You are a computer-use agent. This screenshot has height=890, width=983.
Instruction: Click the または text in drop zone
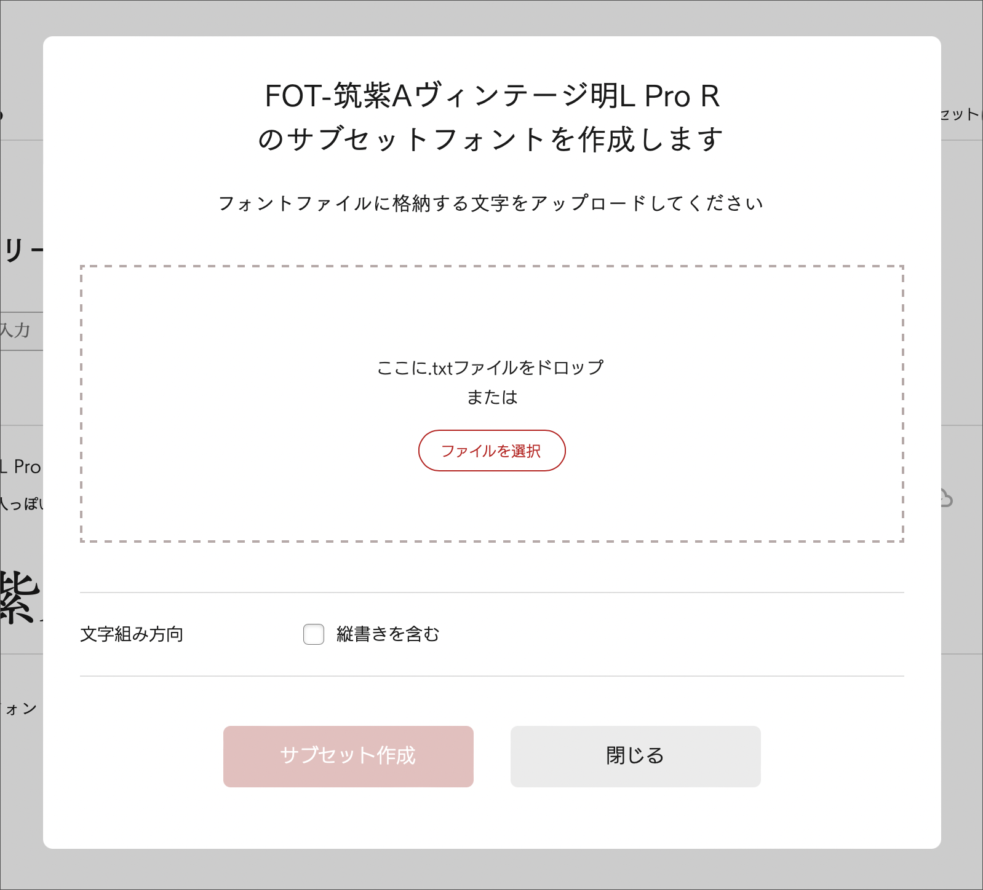[x=492, y=397]
